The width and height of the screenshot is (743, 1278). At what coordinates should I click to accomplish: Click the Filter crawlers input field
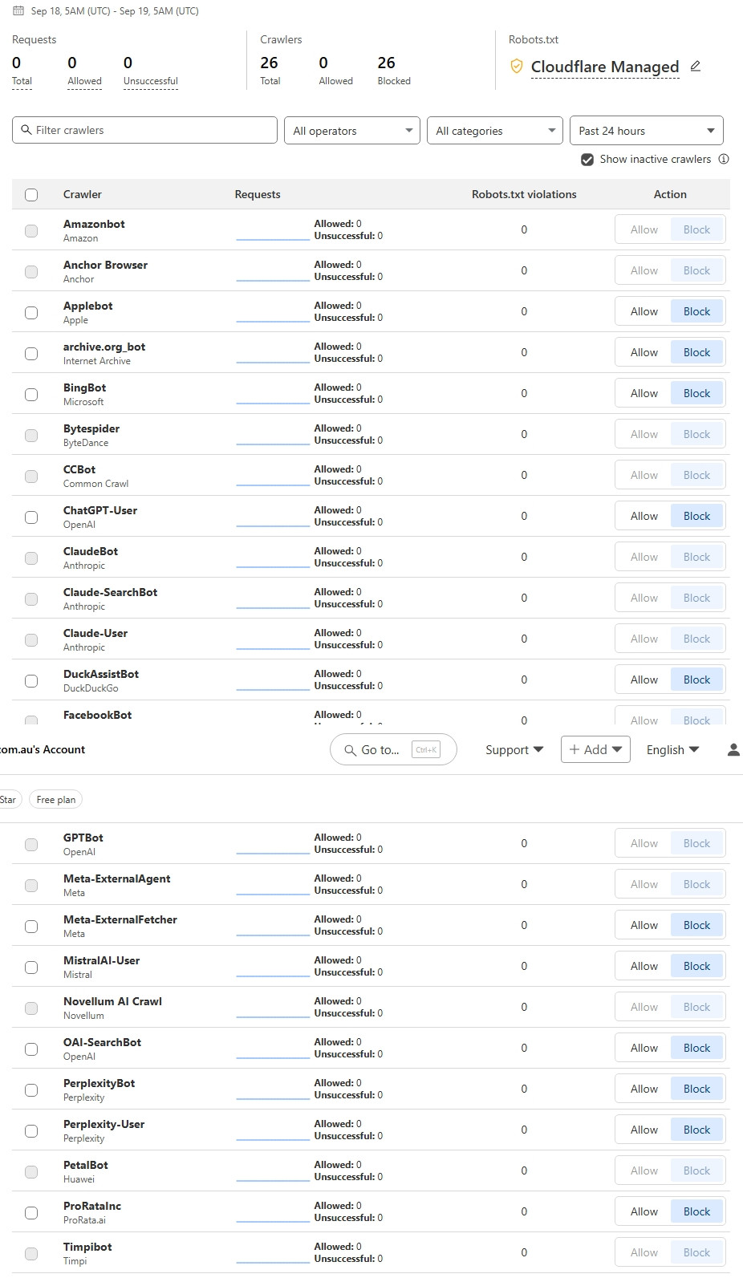[x=144, y=130]
